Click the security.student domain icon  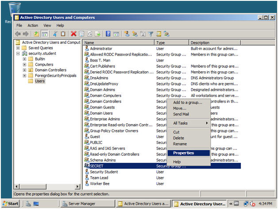(x=24, y=53)
